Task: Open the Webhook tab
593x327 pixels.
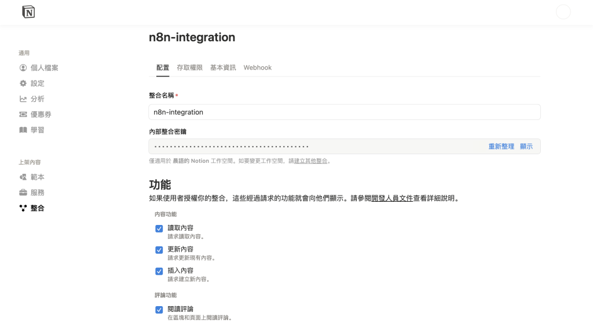Action: 258,67
